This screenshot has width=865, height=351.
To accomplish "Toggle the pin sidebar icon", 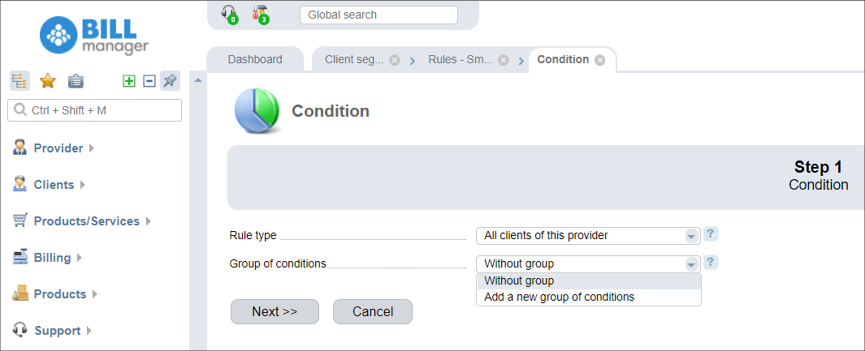I will point(170,81).
